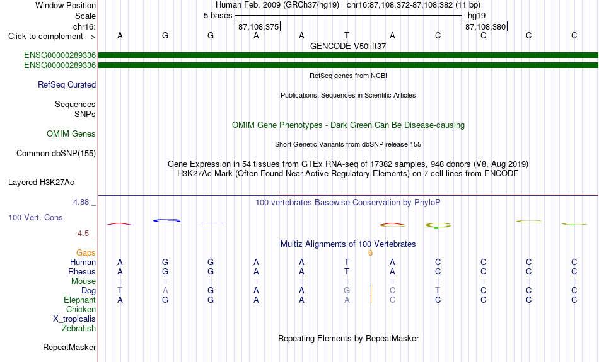This screenshot has height=362, width=599.
Task: Select the Rhesus species alignment row label
Action: (82, 271)
